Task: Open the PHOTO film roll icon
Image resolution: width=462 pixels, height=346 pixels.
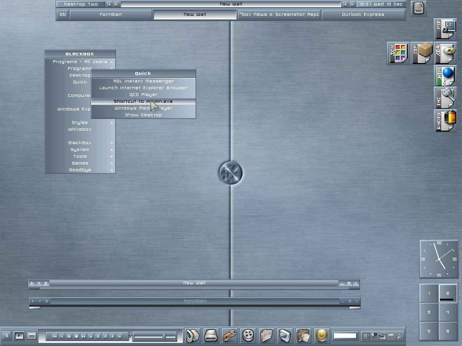Action: 445,120
